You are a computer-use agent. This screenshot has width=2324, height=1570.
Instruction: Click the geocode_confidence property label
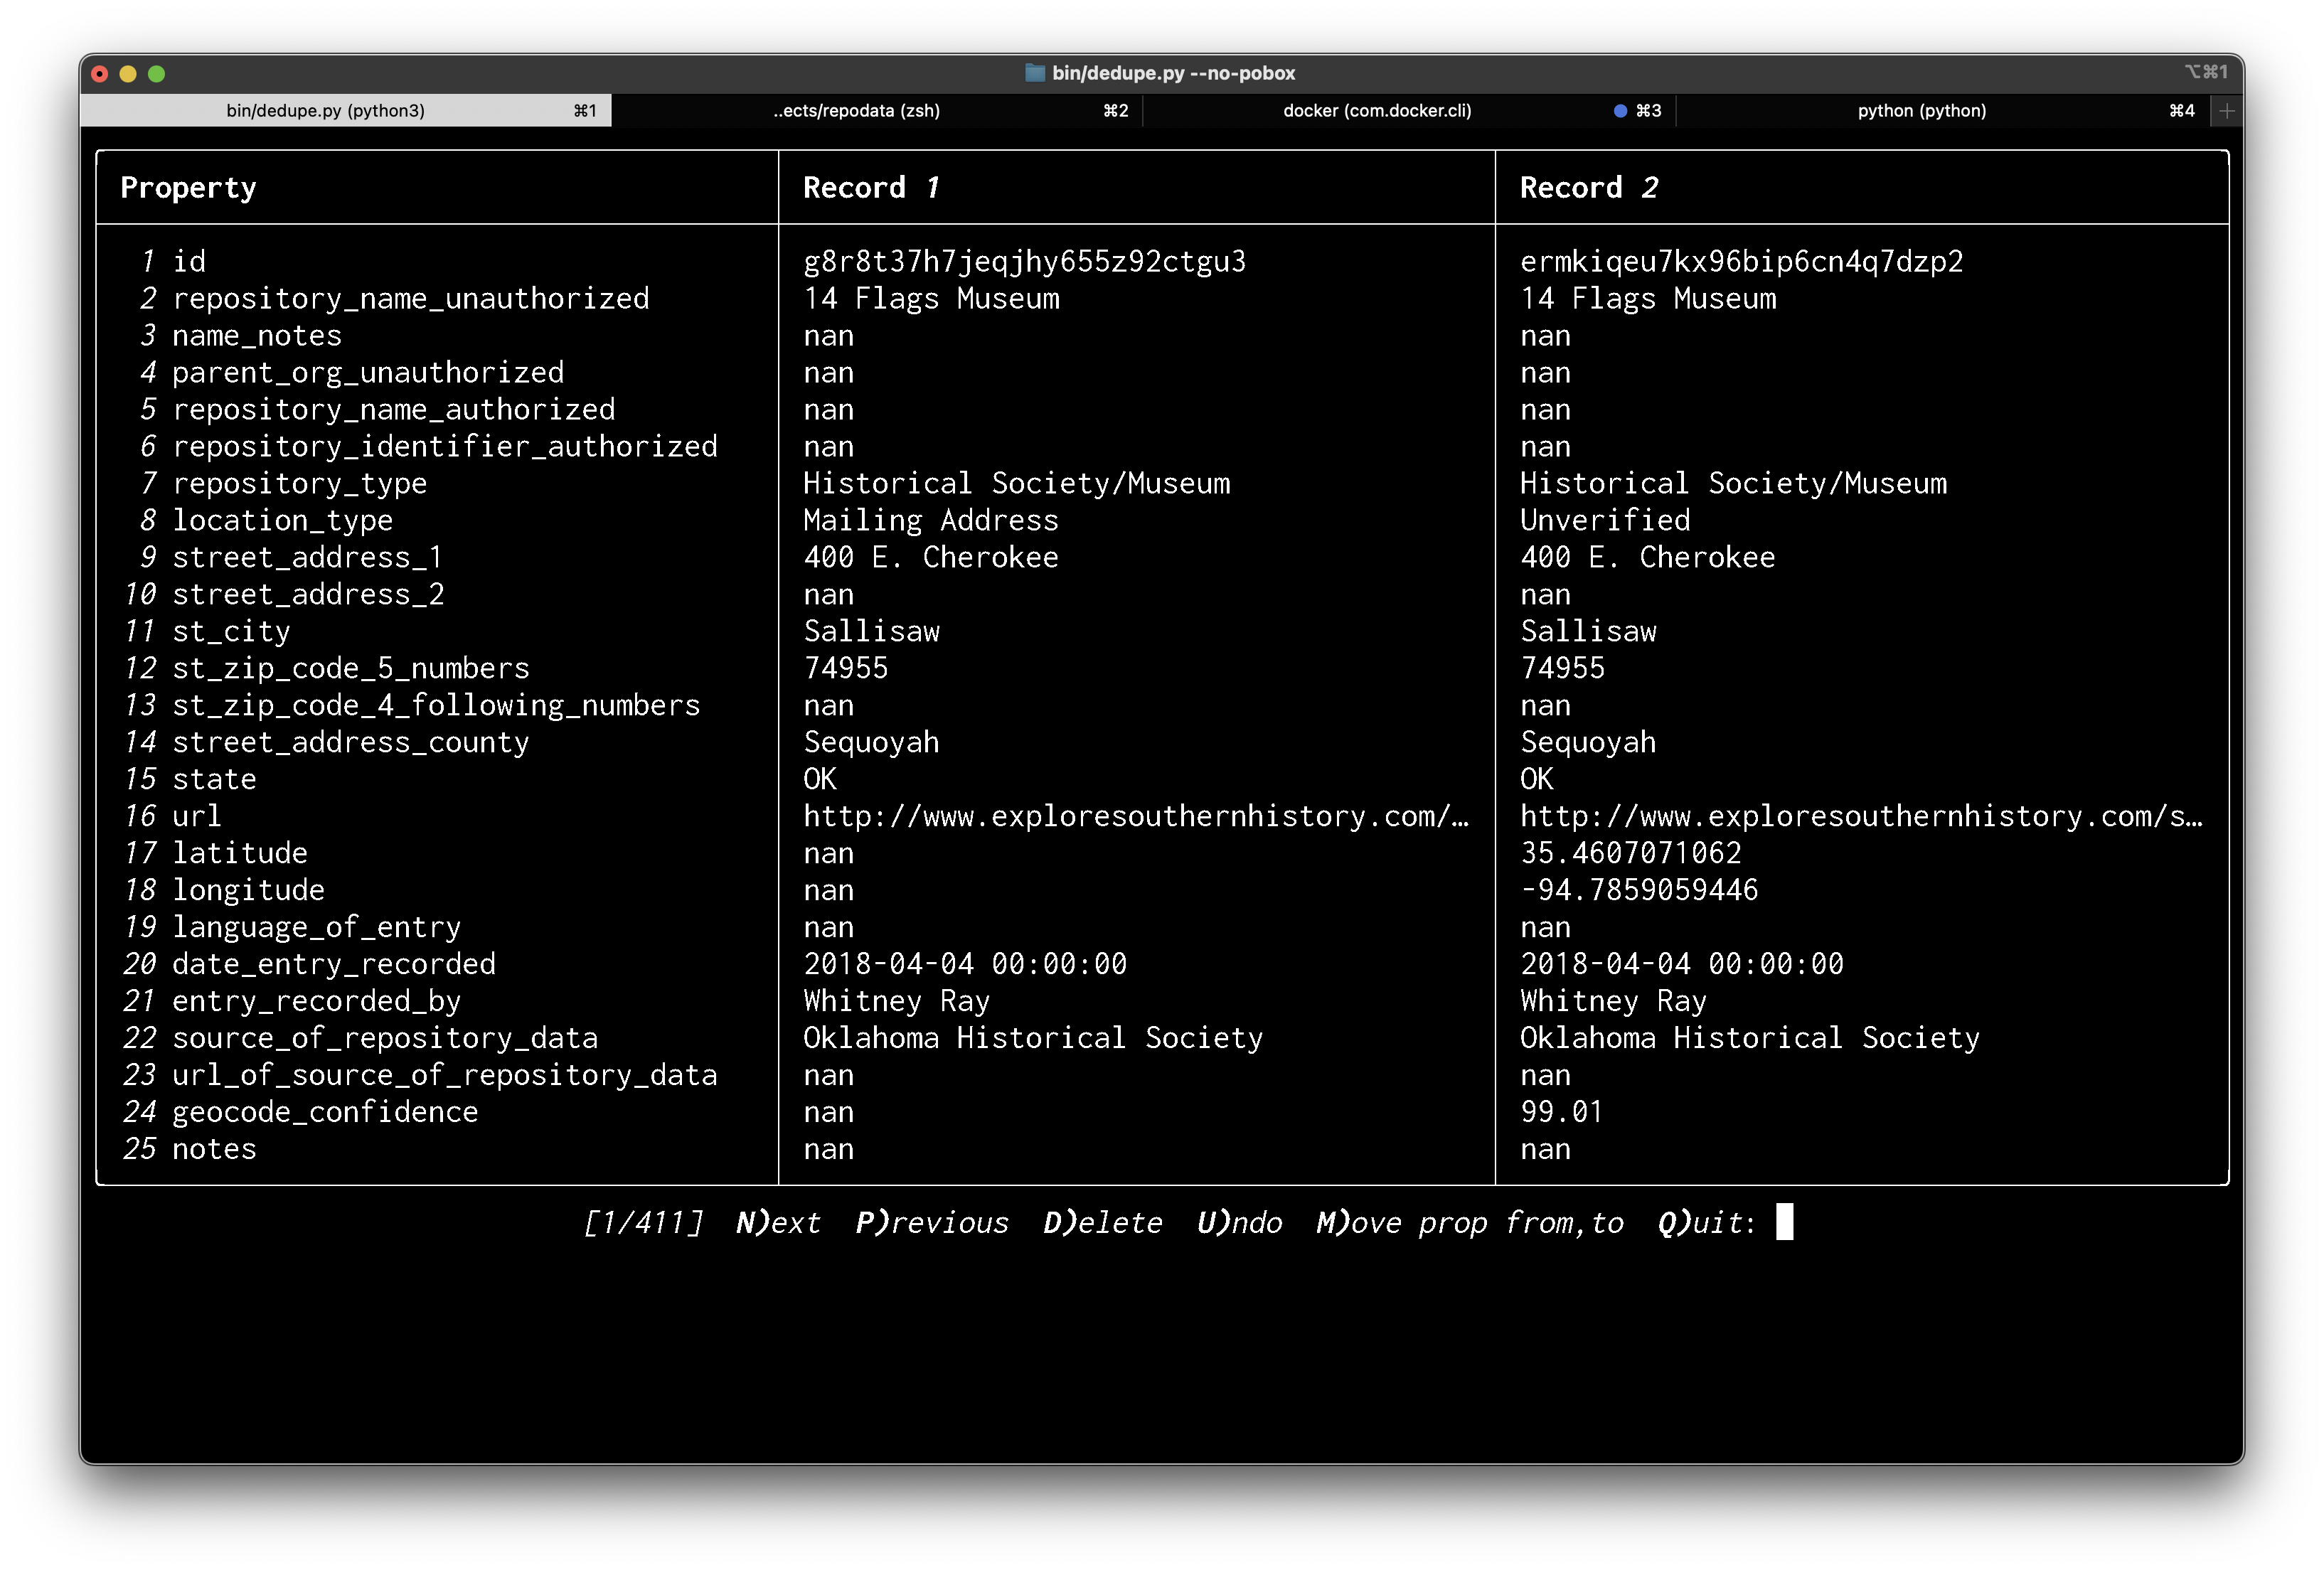click(x=325, y=1113)
